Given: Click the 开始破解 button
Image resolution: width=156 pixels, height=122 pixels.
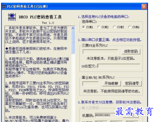Looking at the screenshot, I should (x=111, y=83).
